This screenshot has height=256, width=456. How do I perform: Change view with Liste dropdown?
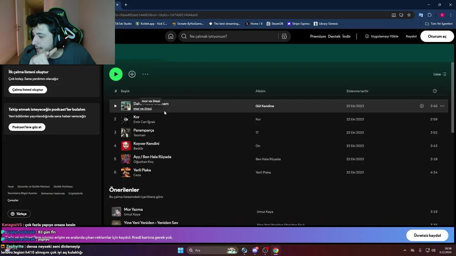440,74
